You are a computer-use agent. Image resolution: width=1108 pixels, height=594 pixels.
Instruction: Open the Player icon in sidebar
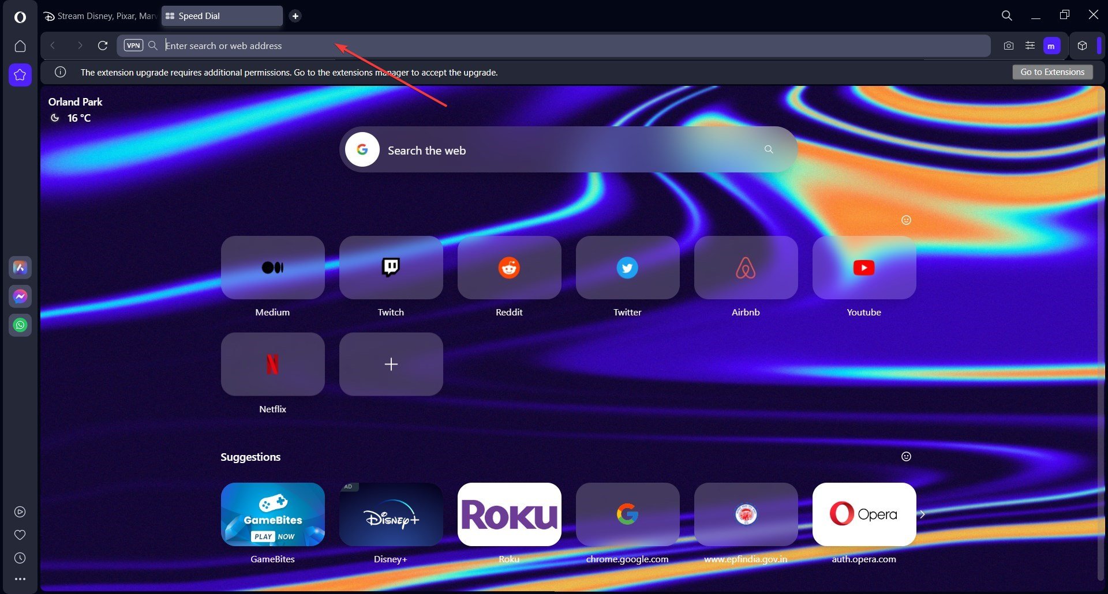[x=20, y=512]
